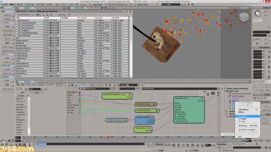Viewport: 271px width, 152px height.
Task: Click the MCP button
Action: pyautogui.click(x=255, y=141)
